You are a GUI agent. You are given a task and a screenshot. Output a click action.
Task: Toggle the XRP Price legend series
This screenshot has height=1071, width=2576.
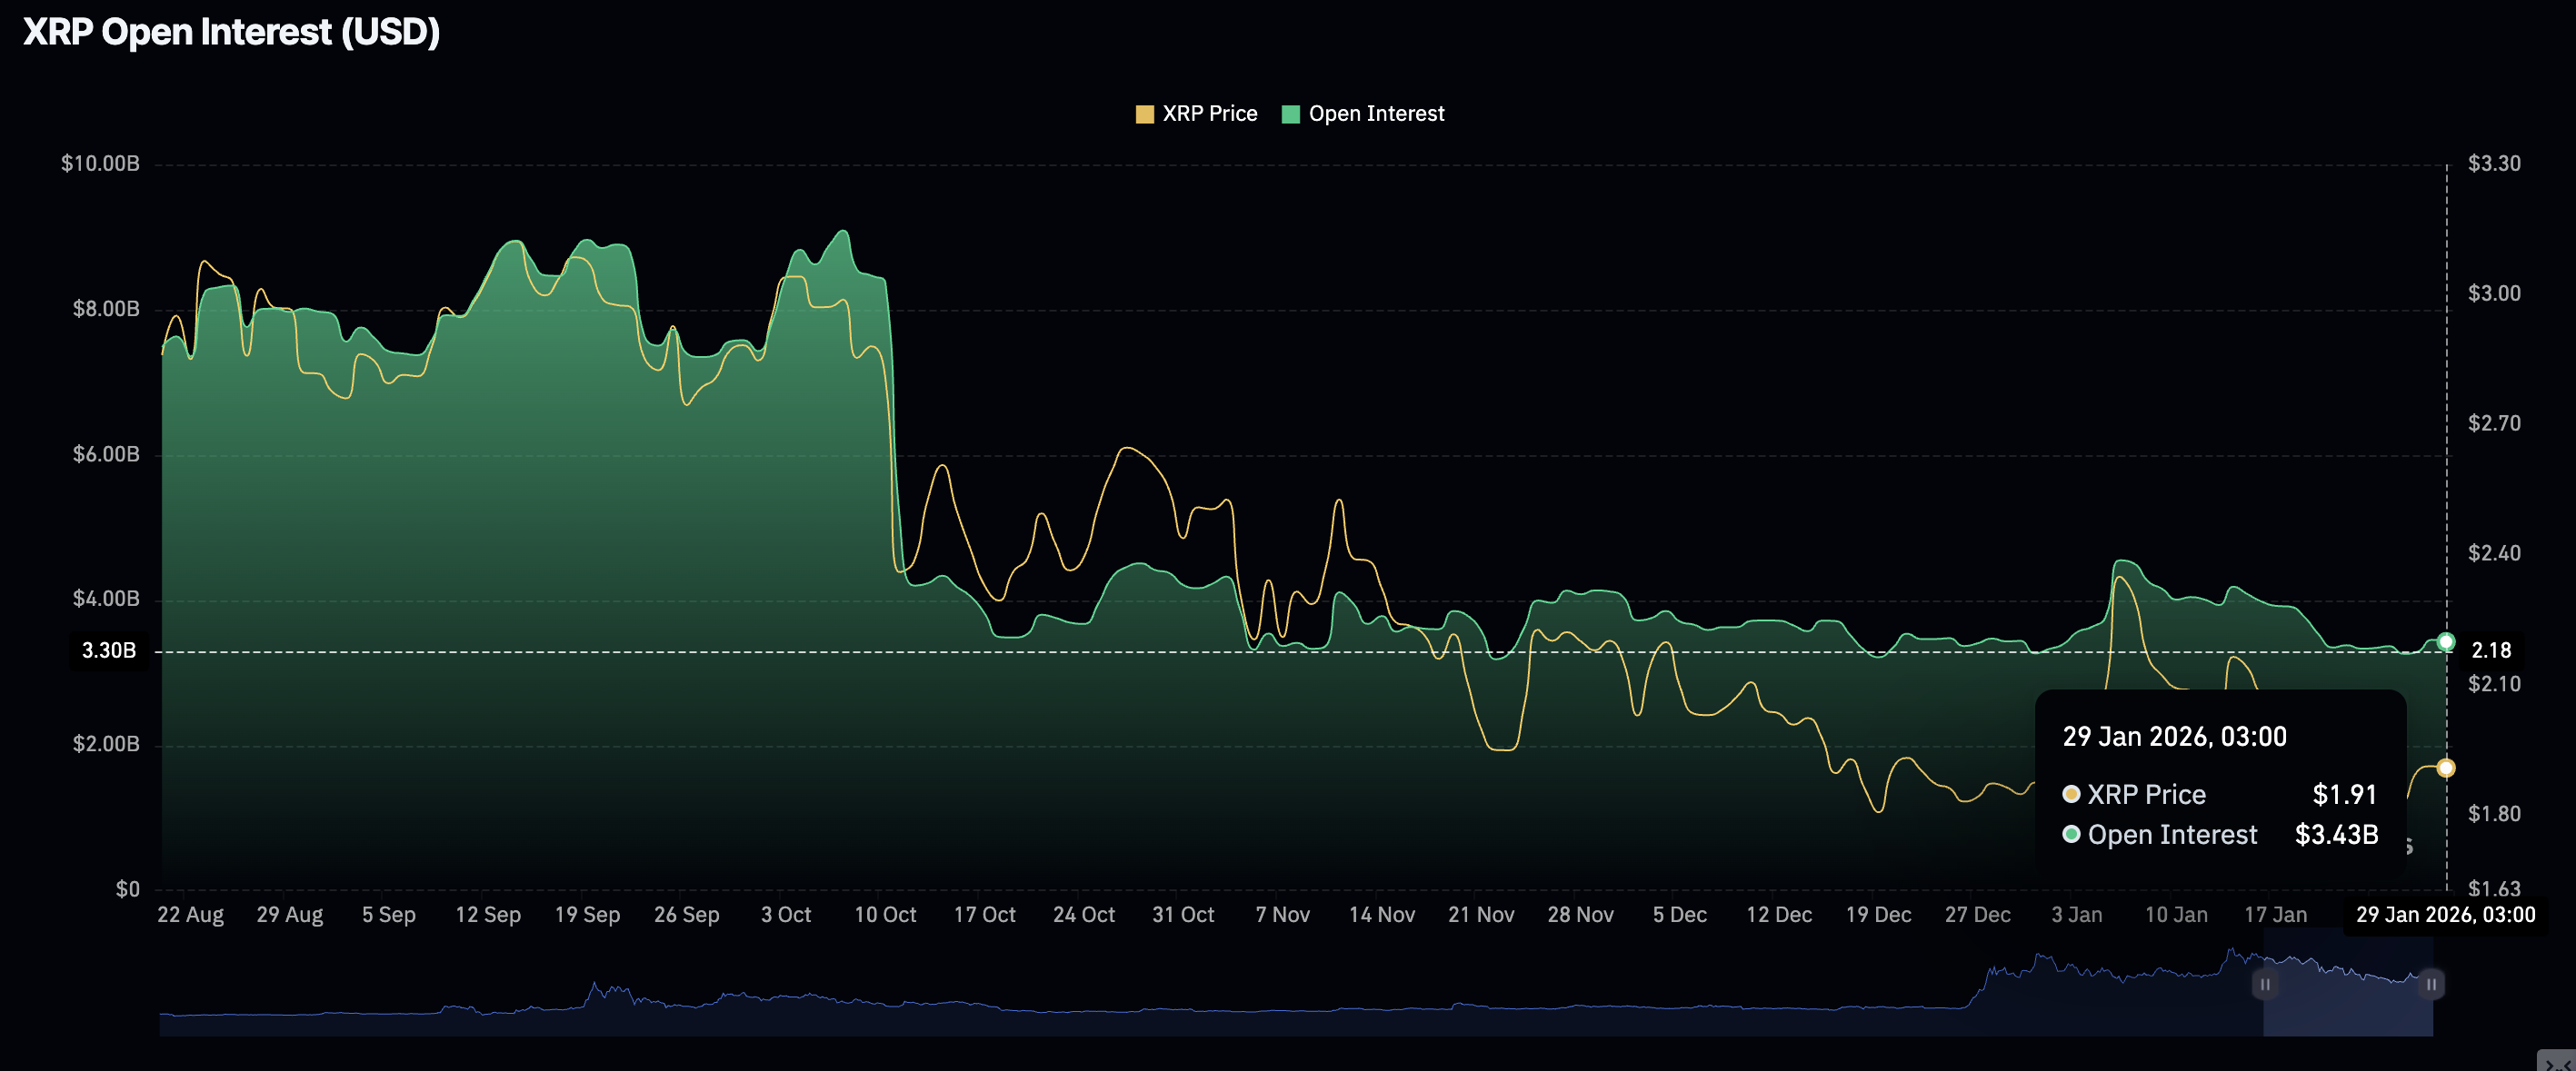[x=1208, y=114]
